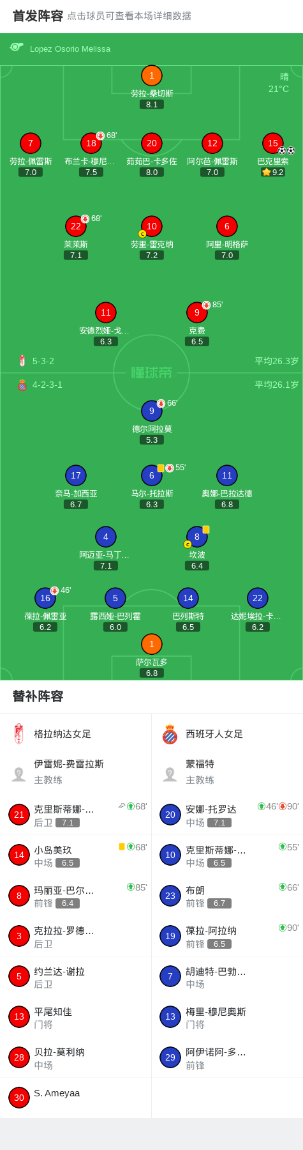Select red number 11 安德烈娅-戈 player
The height and width of the screenshot is (1150, 303).
[106, 313]
